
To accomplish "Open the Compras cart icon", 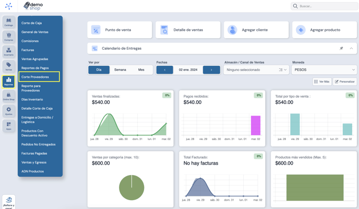I will (9, 37).
